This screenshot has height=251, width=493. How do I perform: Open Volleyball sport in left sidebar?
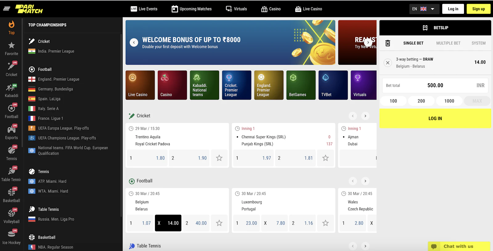[x=11, y=216]
